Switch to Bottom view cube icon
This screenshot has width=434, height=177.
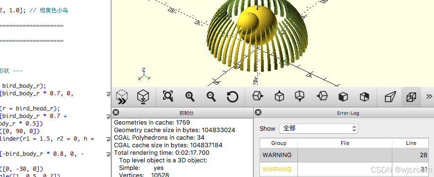click(300, 96)
